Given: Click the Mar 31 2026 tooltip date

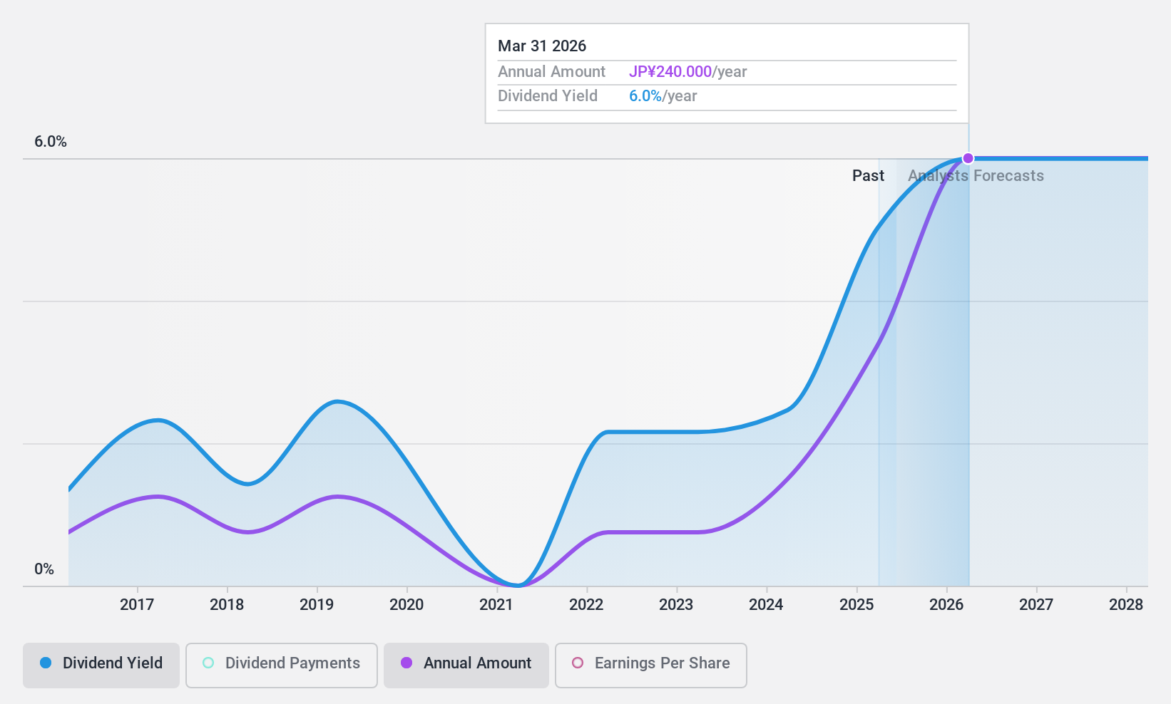Looking at the screenshot, I should click(542, 46).
